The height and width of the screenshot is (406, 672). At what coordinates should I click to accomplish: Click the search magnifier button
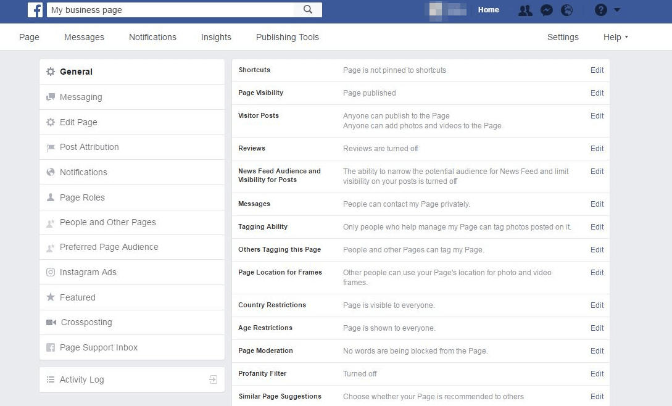tap(308, 10)
